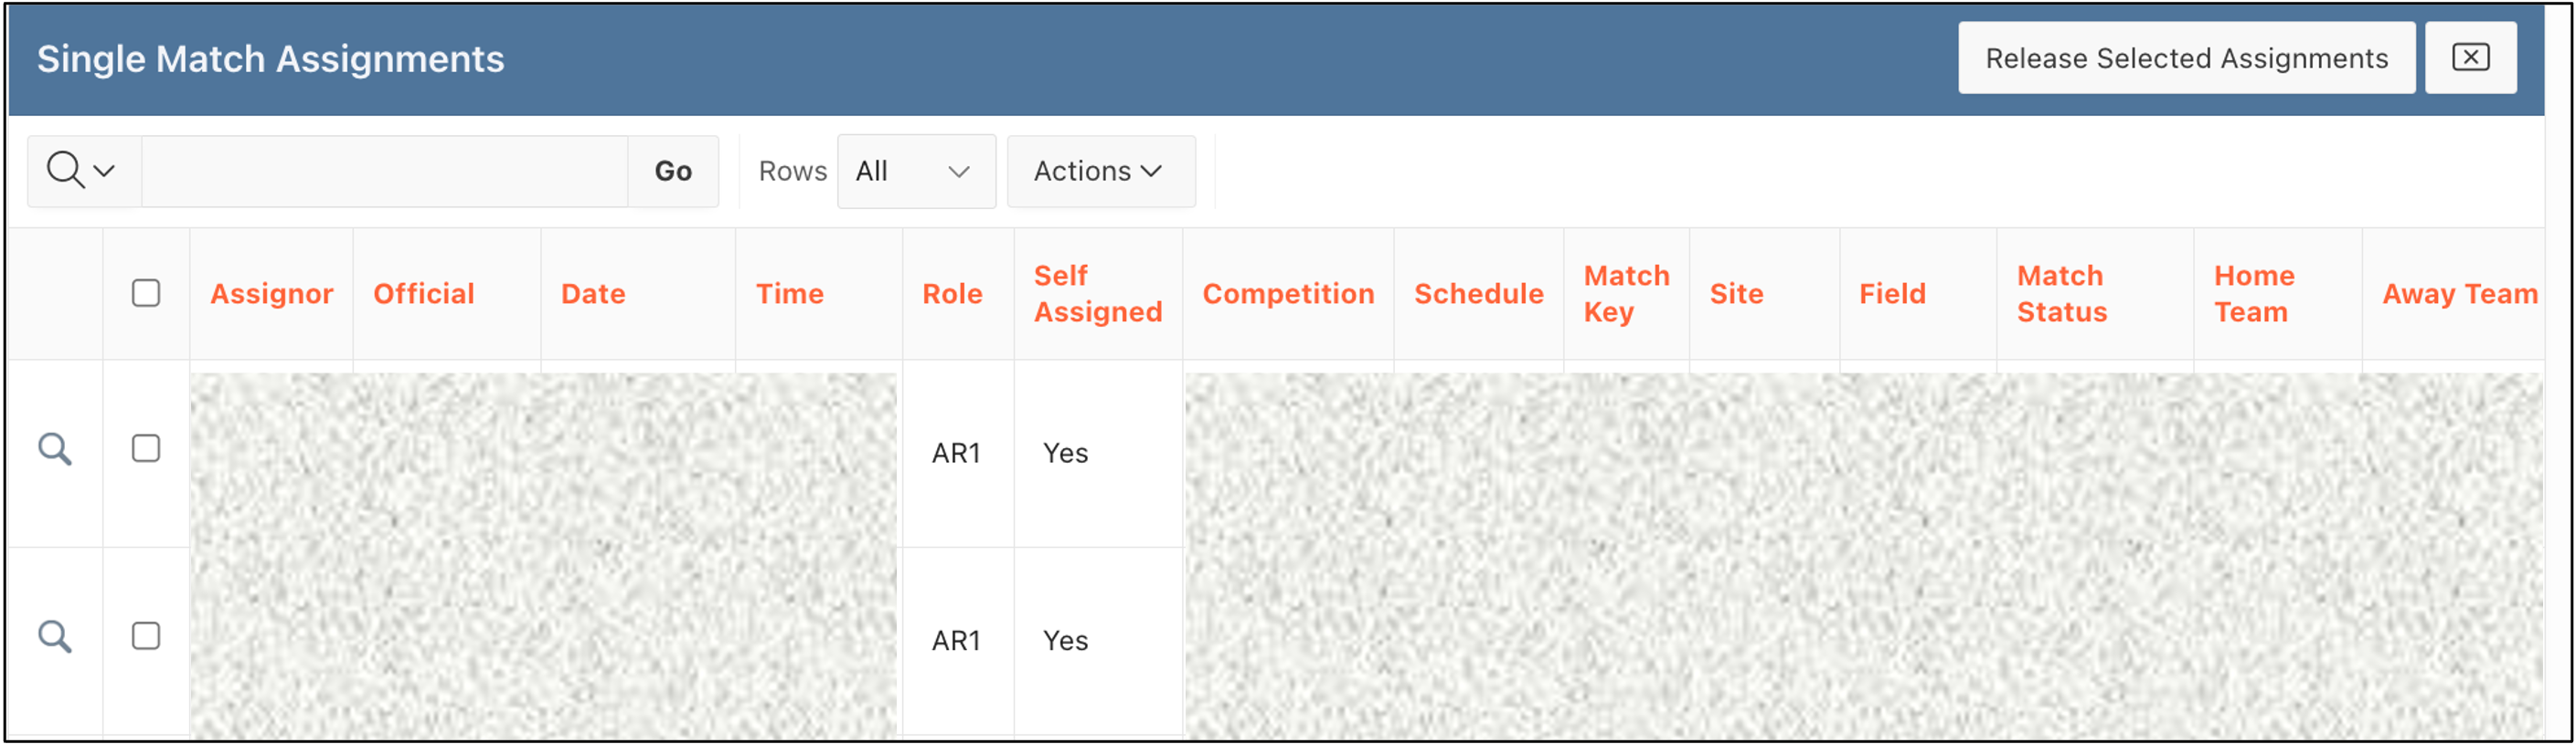Toggle the select-all header checkbox

pyautogui.click(x=146, y=294)
